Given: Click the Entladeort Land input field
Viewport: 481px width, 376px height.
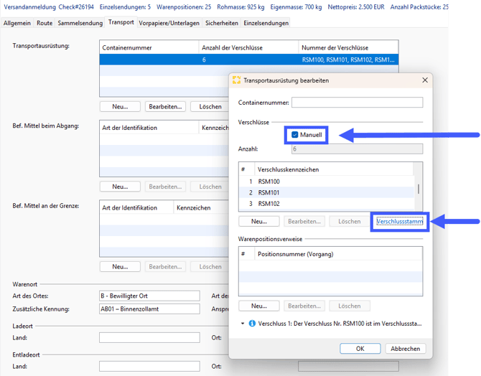Looking at the screenshot, I should point(149,366).
